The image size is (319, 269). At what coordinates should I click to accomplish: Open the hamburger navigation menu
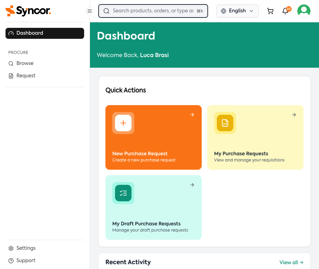coord(89,11)
